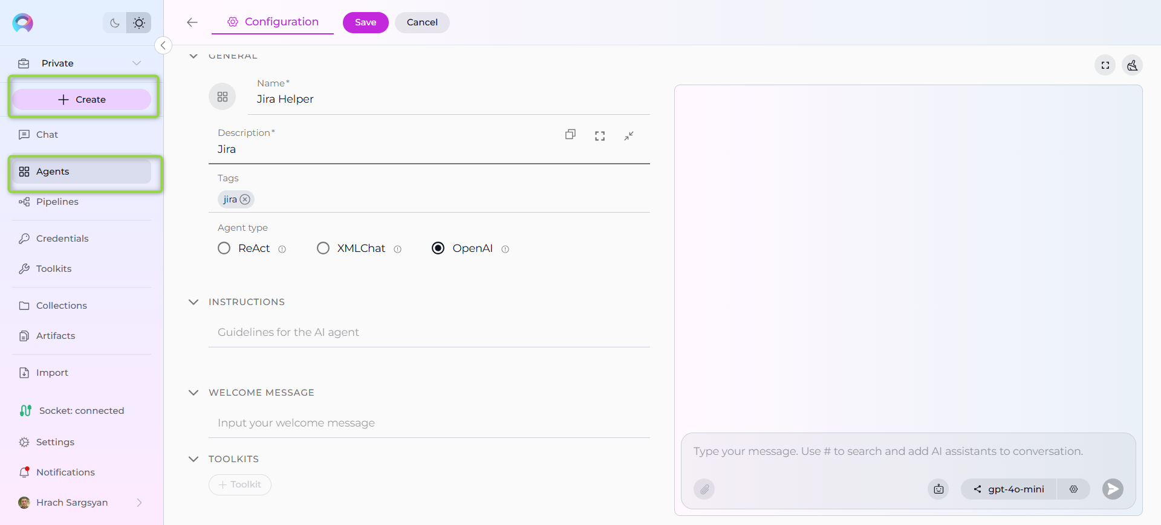
Task: Select the ReAct agent type
Action: 224,248
